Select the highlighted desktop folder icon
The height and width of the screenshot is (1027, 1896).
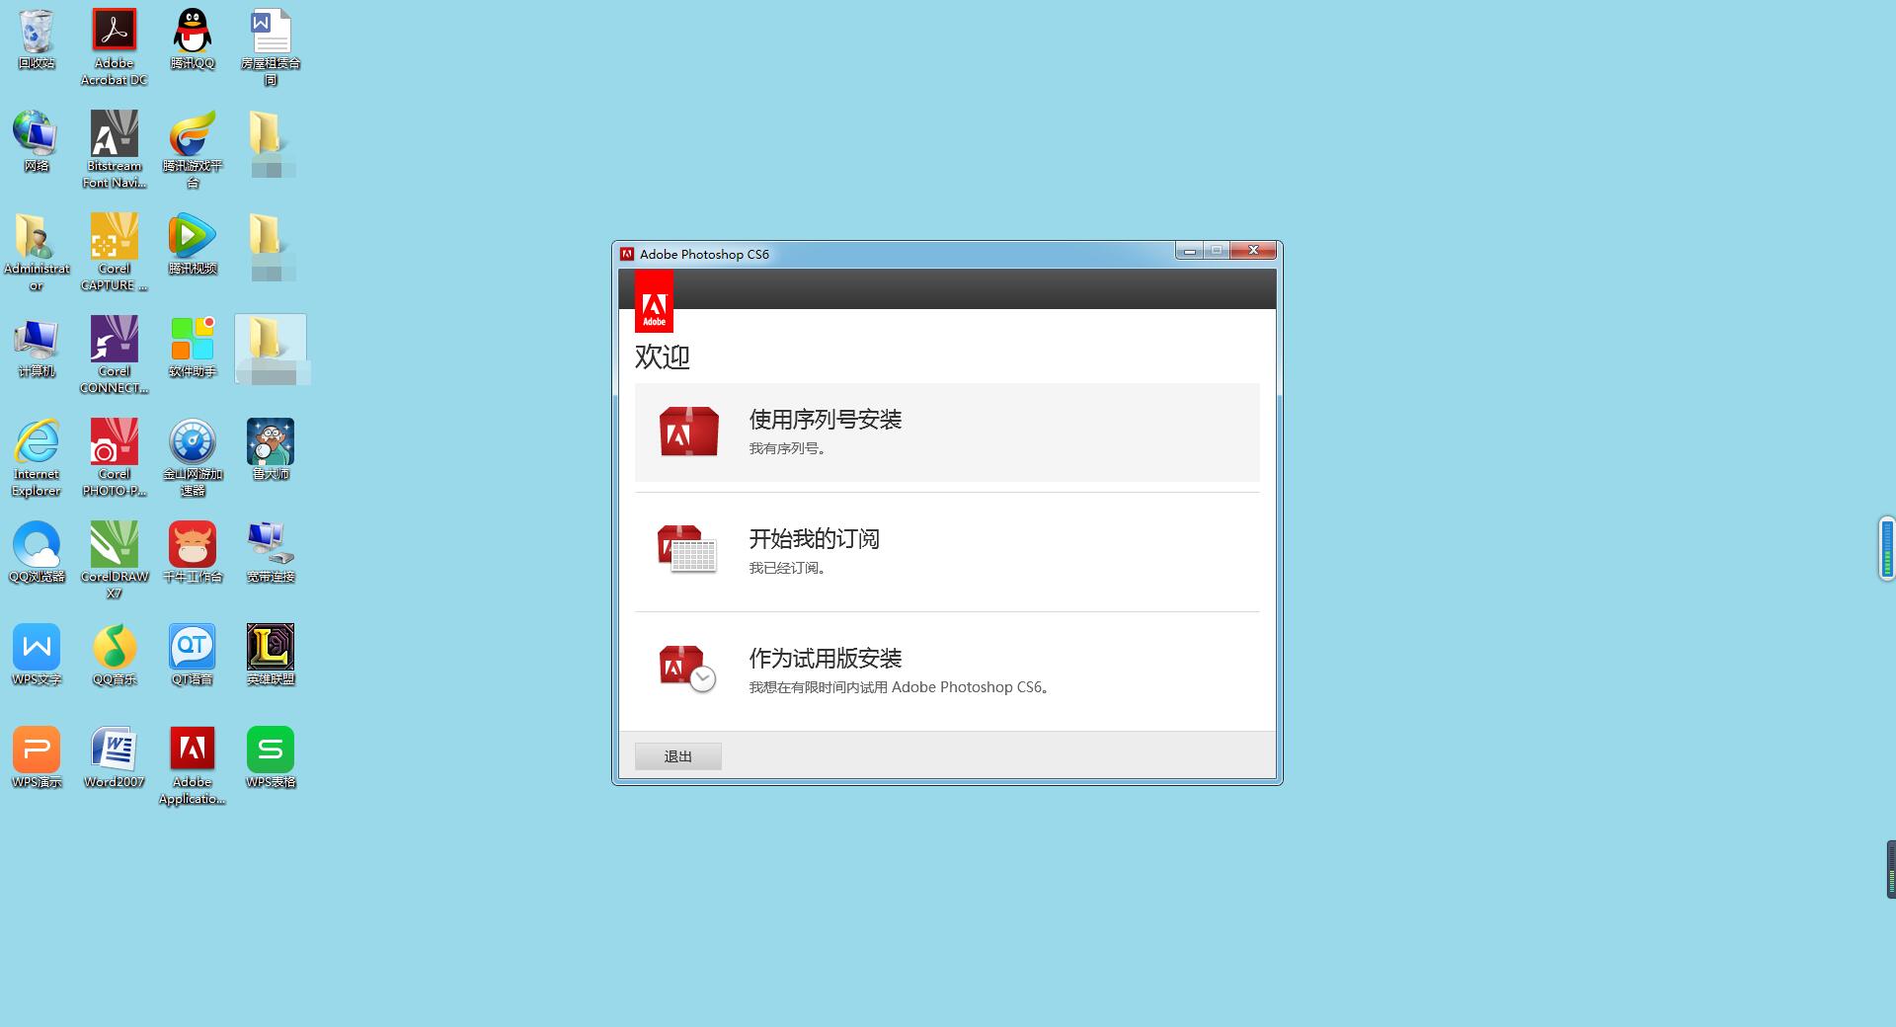271,350
